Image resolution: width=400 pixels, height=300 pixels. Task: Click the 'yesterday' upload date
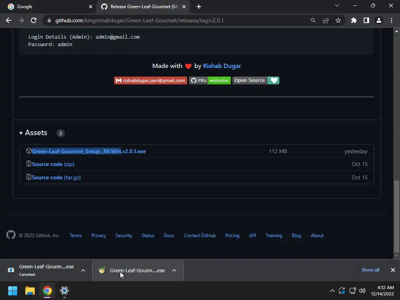pos(356,151)
